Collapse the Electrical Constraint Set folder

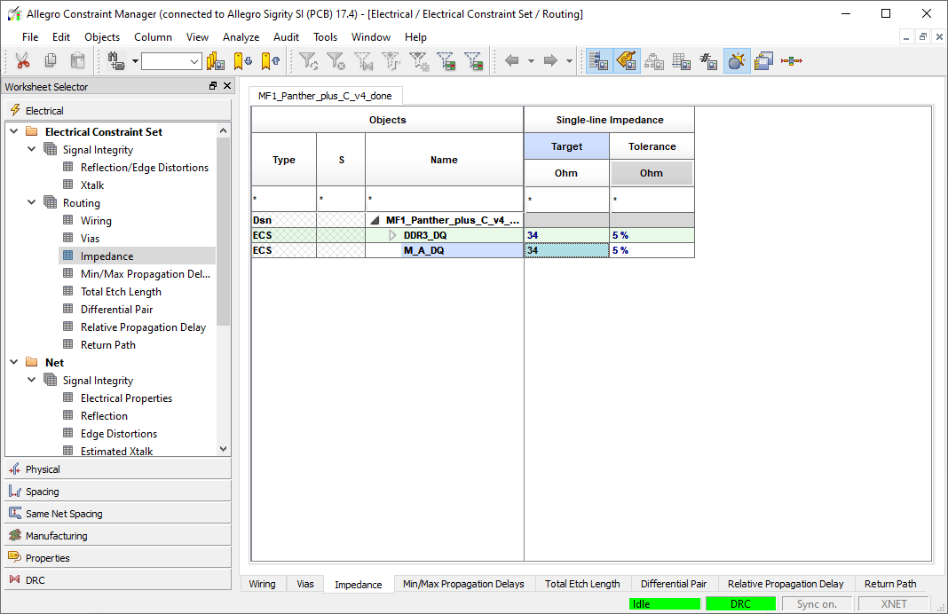pyautogui.click(x=12, y=131)
